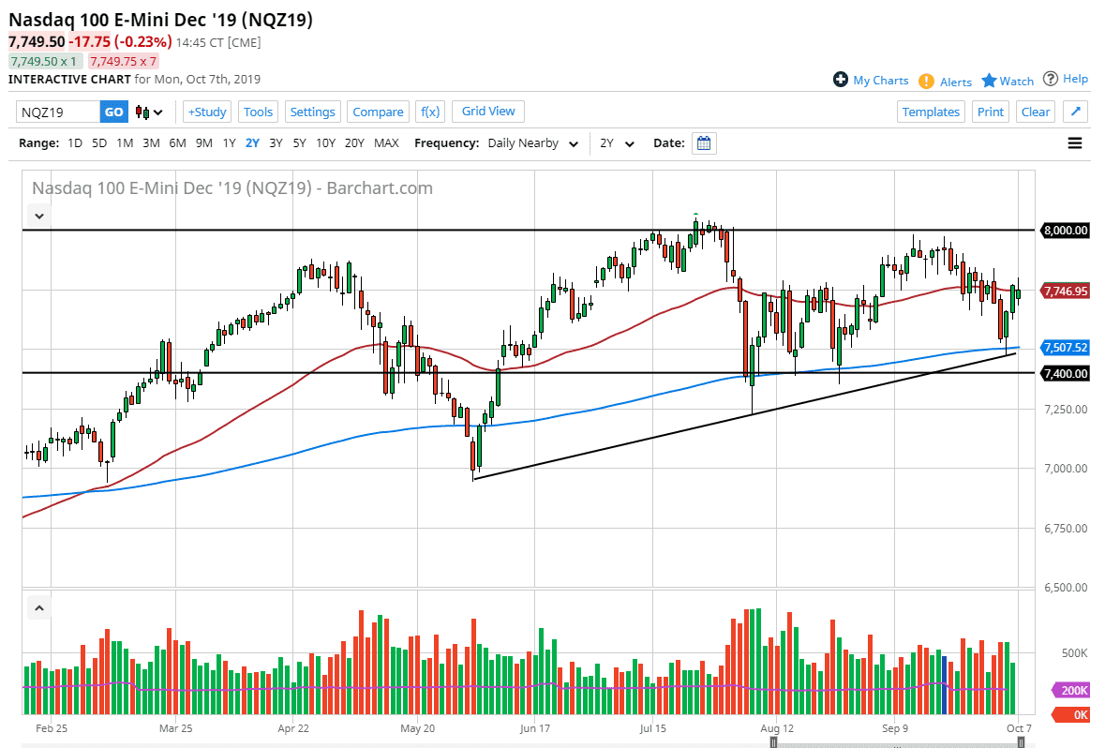Collapse the price chart panel chevron
Image resolution: width=1105 pixels, height=748 pixels.
[38, 216]
